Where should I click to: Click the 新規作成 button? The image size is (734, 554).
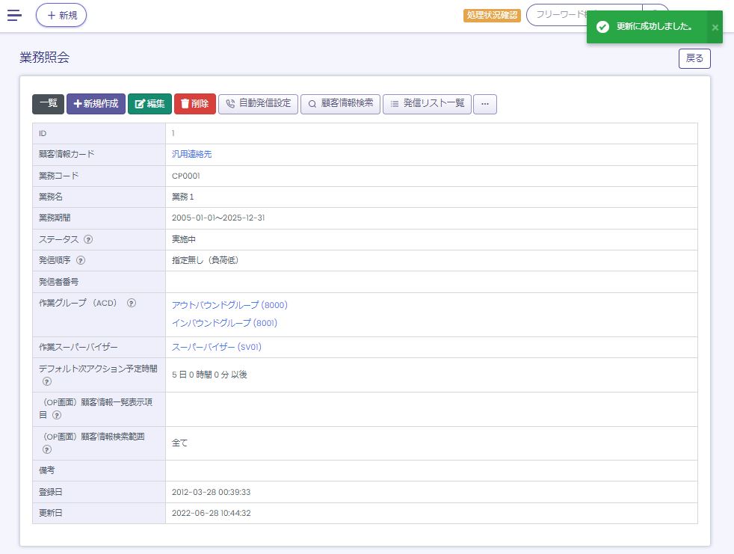(x=96, y=104)
